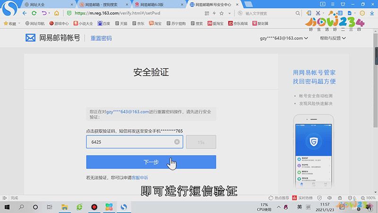
Task: Expand the 收藏 favorites dropdown arrow
Action: (x=19, y=23)
